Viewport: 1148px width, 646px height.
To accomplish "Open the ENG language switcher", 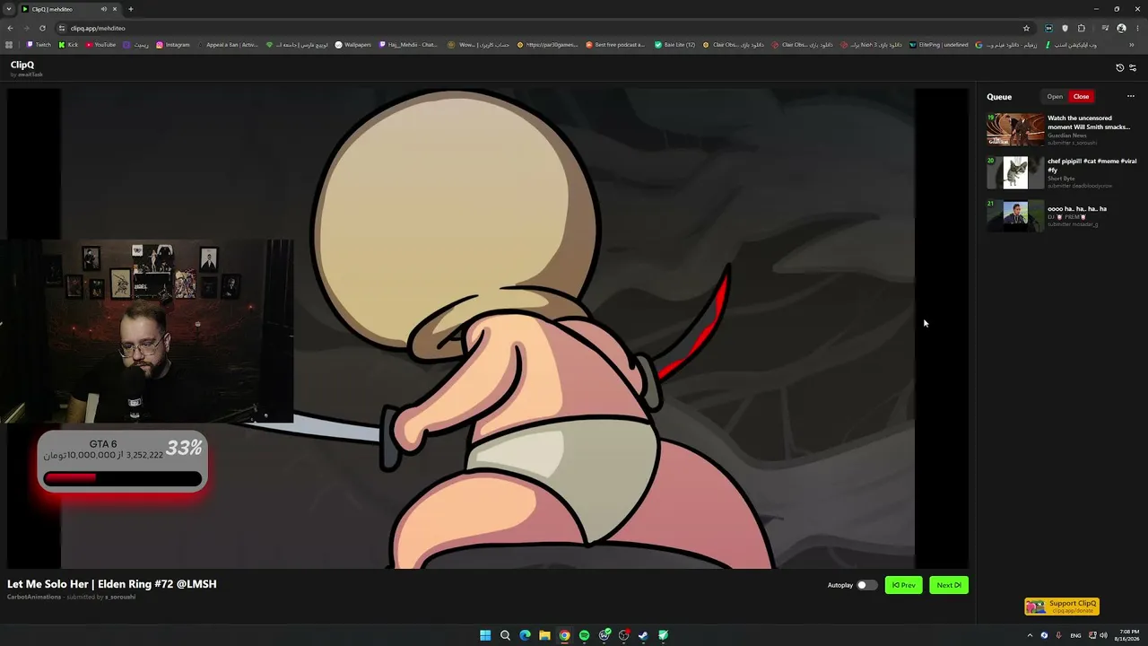I will (1075, 635).
